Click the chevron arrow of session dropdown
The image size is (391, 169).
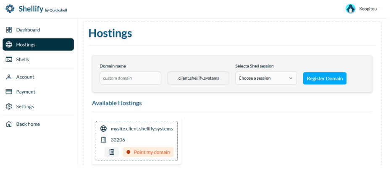pyautogui.click(x=291, y=78)
